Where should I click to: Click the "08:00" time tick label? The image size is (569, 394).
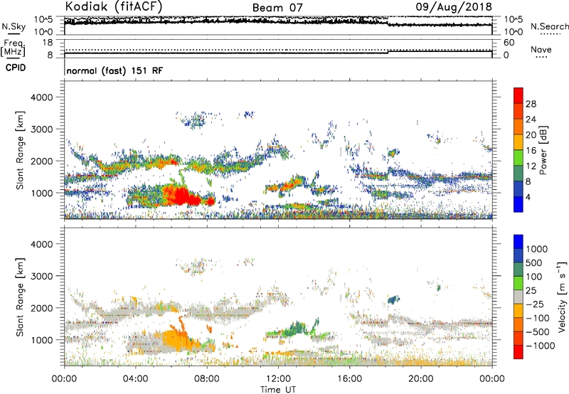207,379
